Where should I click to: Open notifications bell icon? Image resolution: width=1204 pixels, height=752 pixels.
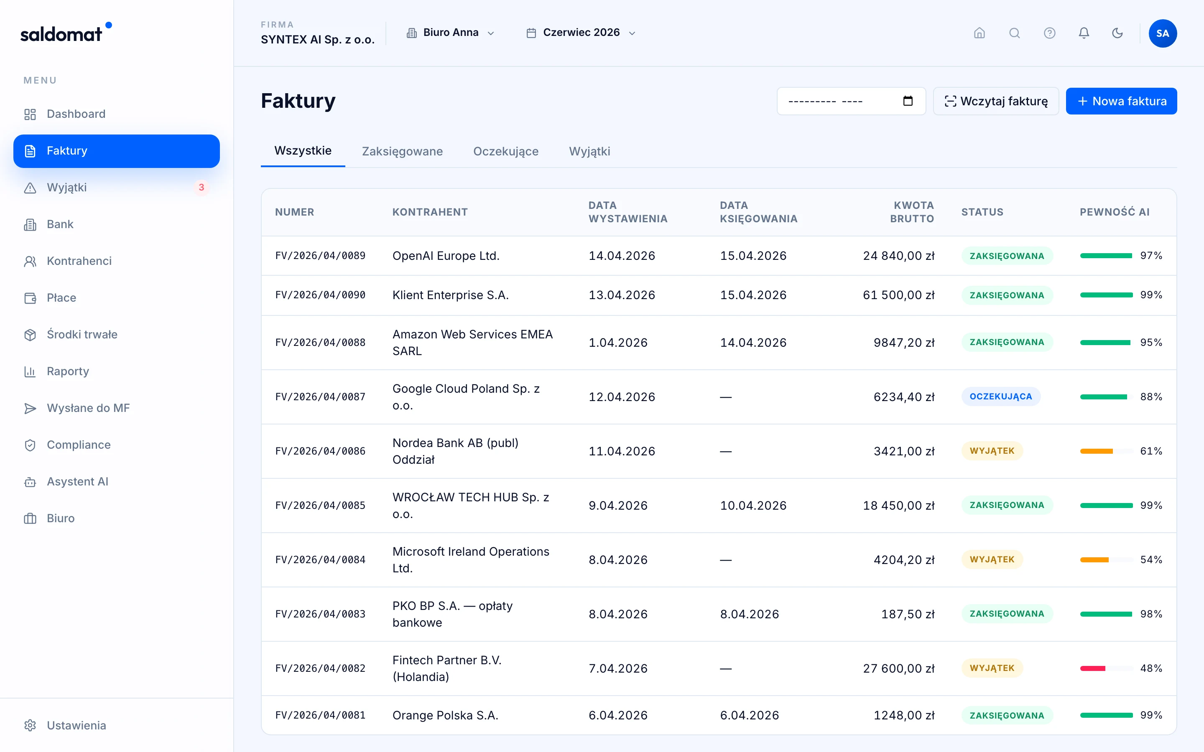(x=1084, y=33)
